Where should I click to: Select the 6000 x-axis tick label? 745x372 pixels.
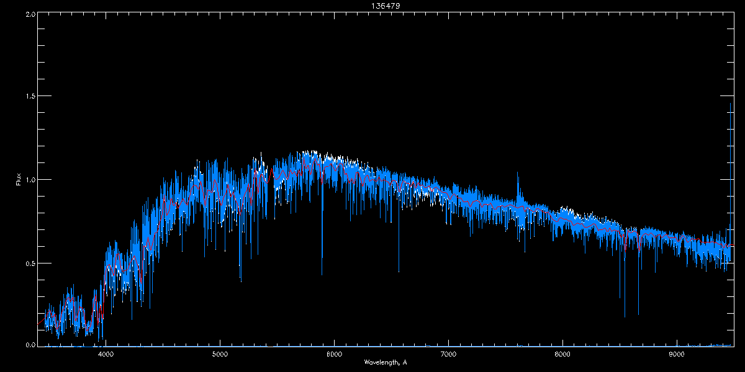pos(334,354)
